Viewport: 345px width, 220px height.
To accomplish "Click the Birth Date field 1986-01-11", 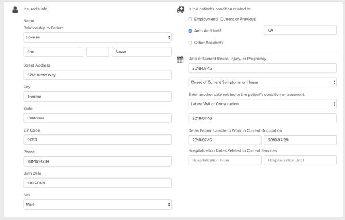I will click(98, 183).
